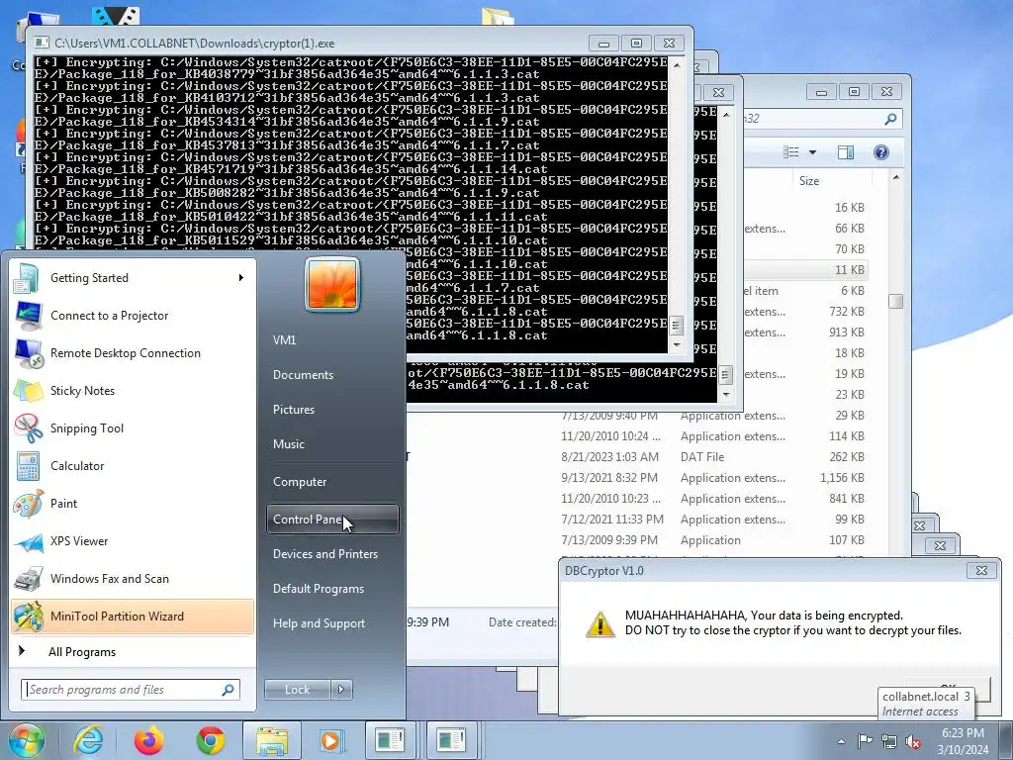Click muted volume tray icon

913,741
